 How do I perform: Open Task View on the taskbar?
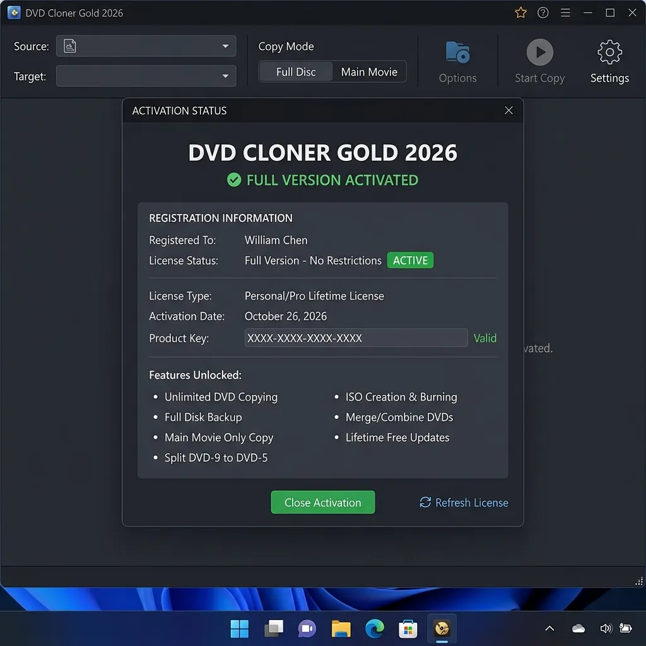[x=274, y=628]
